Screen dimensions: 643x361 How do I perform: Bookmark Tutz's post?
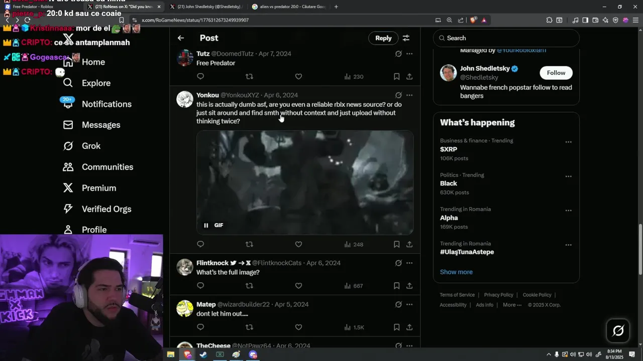click(x=396, y=76)
